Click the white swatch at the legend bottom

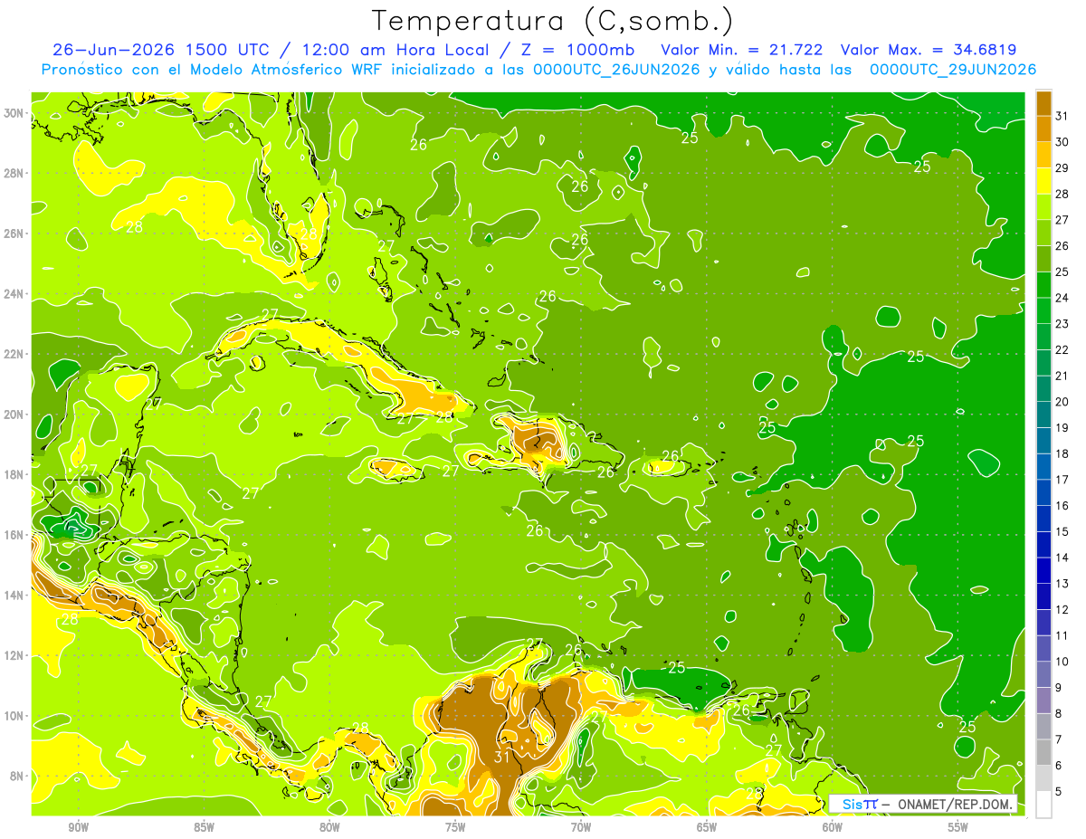[1043, 804]
